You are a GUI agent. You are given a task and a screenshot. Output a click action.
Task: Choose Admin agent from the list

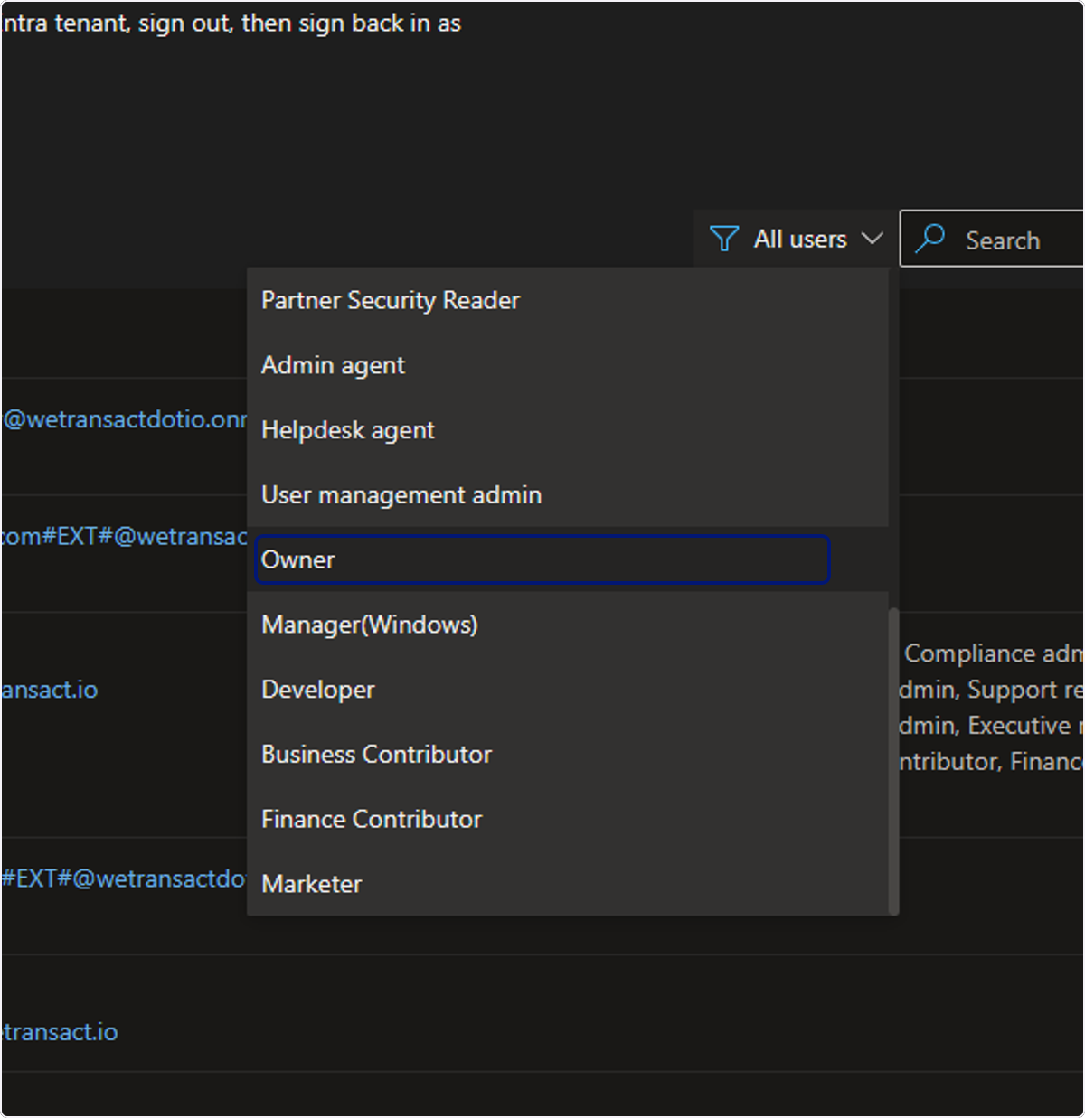click(568, 365)
